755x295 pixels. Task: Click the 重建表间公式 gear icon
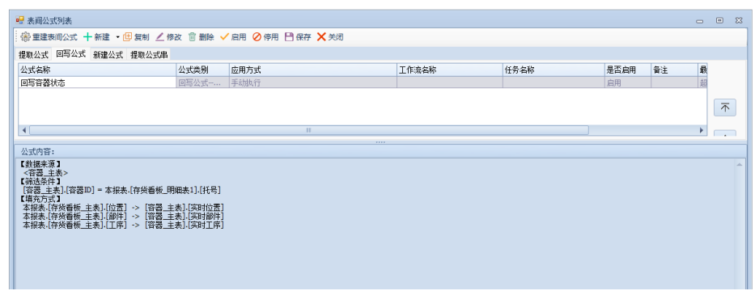point(26,37)
